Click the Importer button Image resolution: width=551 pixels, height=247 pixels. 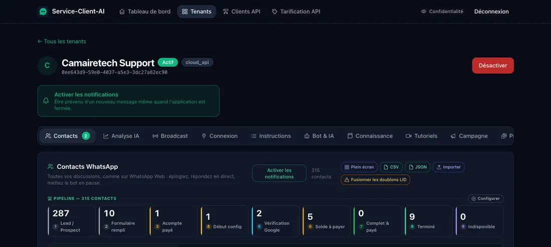click(449, 167)
